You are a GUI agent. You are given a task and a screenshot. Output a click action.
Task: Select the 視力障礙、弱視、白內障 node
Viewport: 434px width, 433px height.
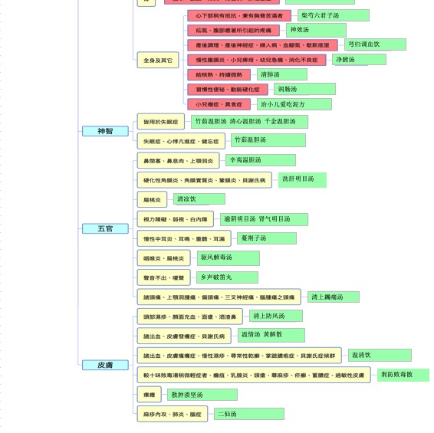[175, 219]
